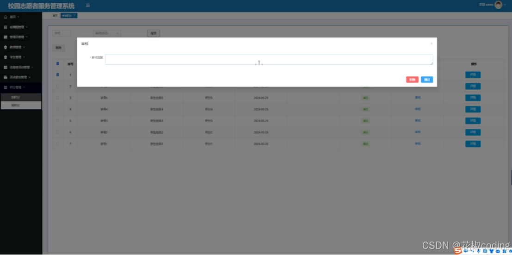Screen dimensions: 512x255
Task: Click the IME game controller icon
Action: [x=498, y=251]
